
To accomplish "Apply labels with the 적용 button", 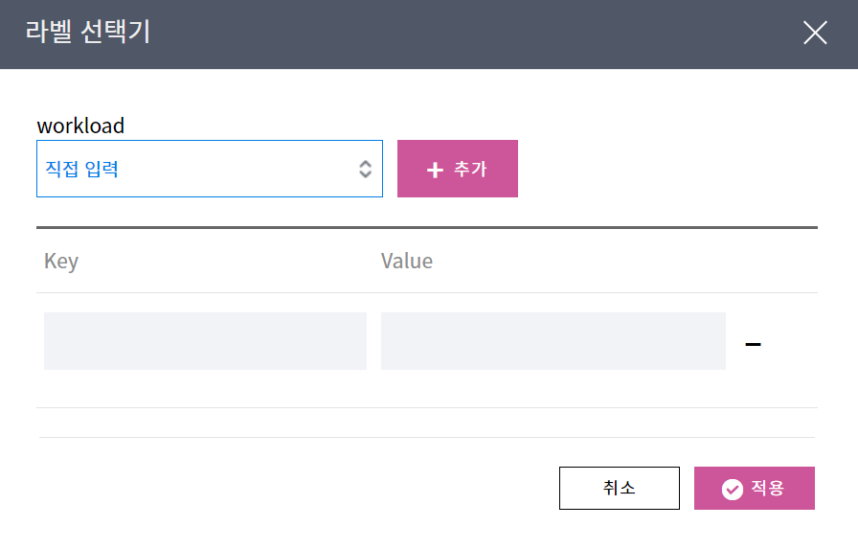I will (x=755, y=488).
